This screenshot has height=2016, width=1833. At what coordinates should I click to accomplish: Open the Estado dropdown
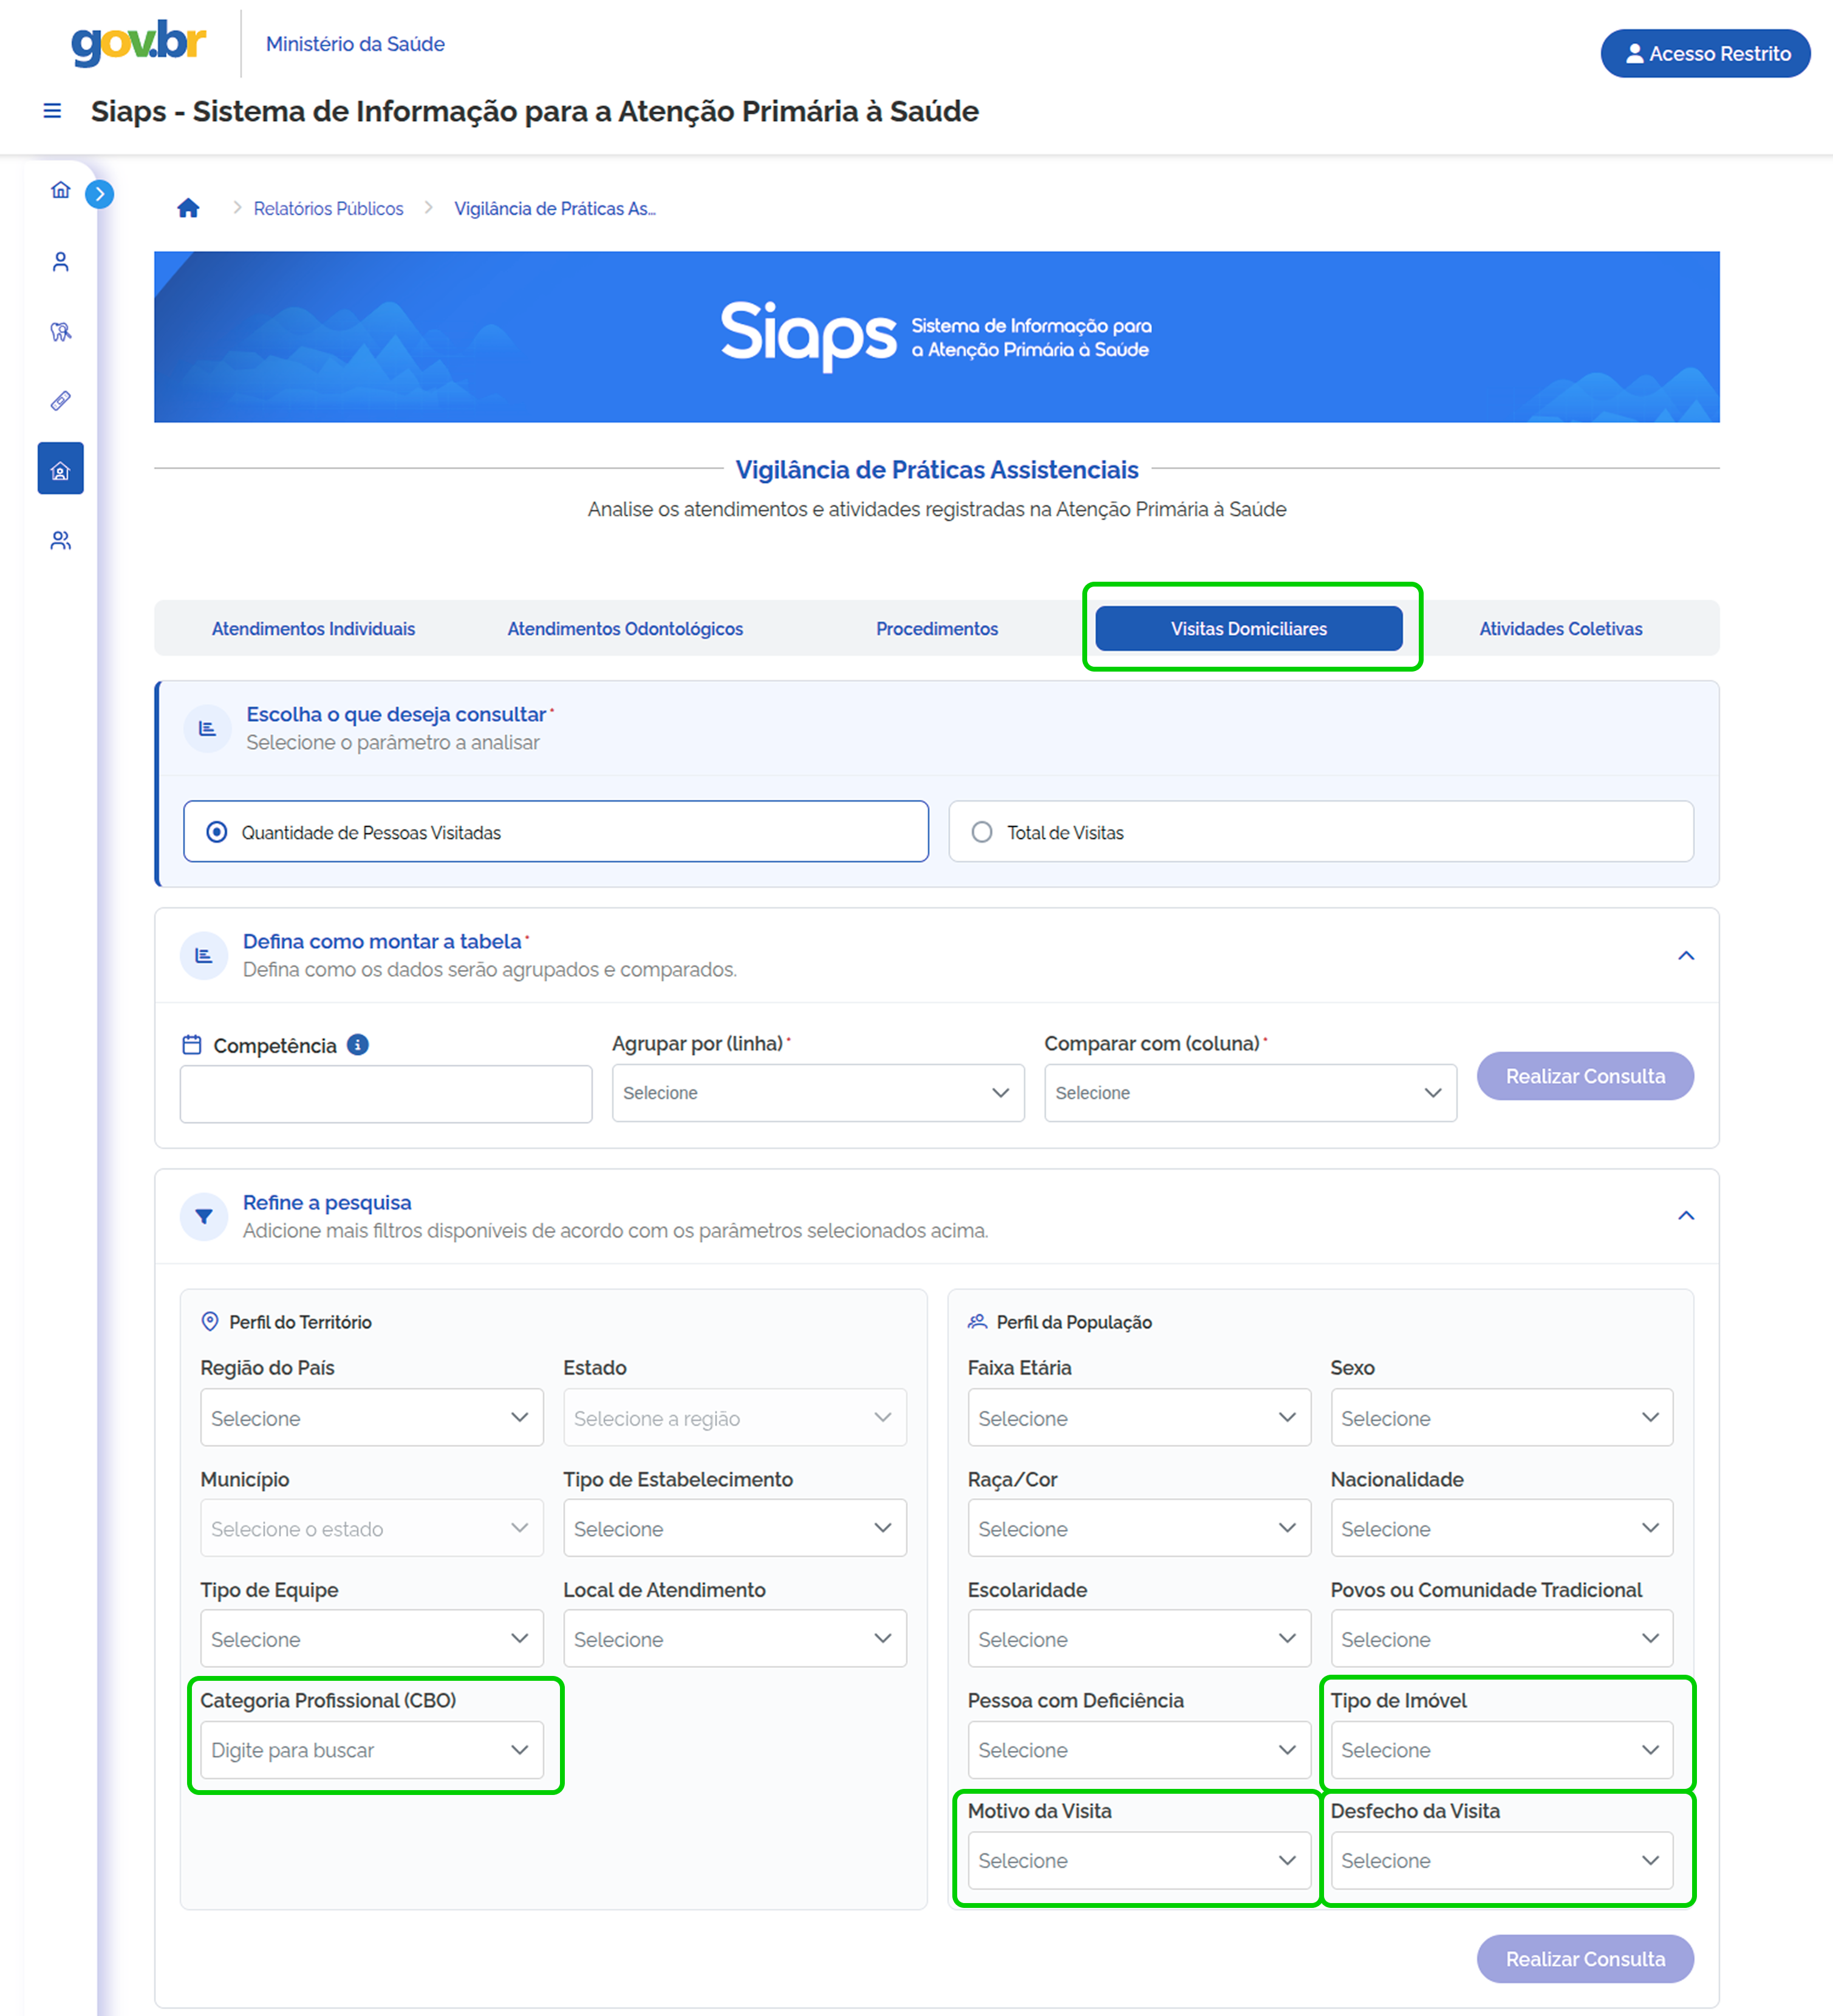coord(735,1418)
